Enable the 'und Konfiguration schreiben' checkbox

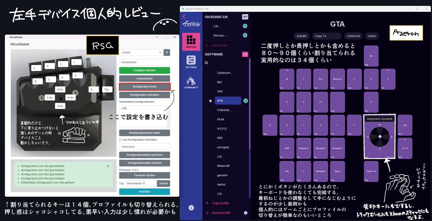tap(120, 140)
